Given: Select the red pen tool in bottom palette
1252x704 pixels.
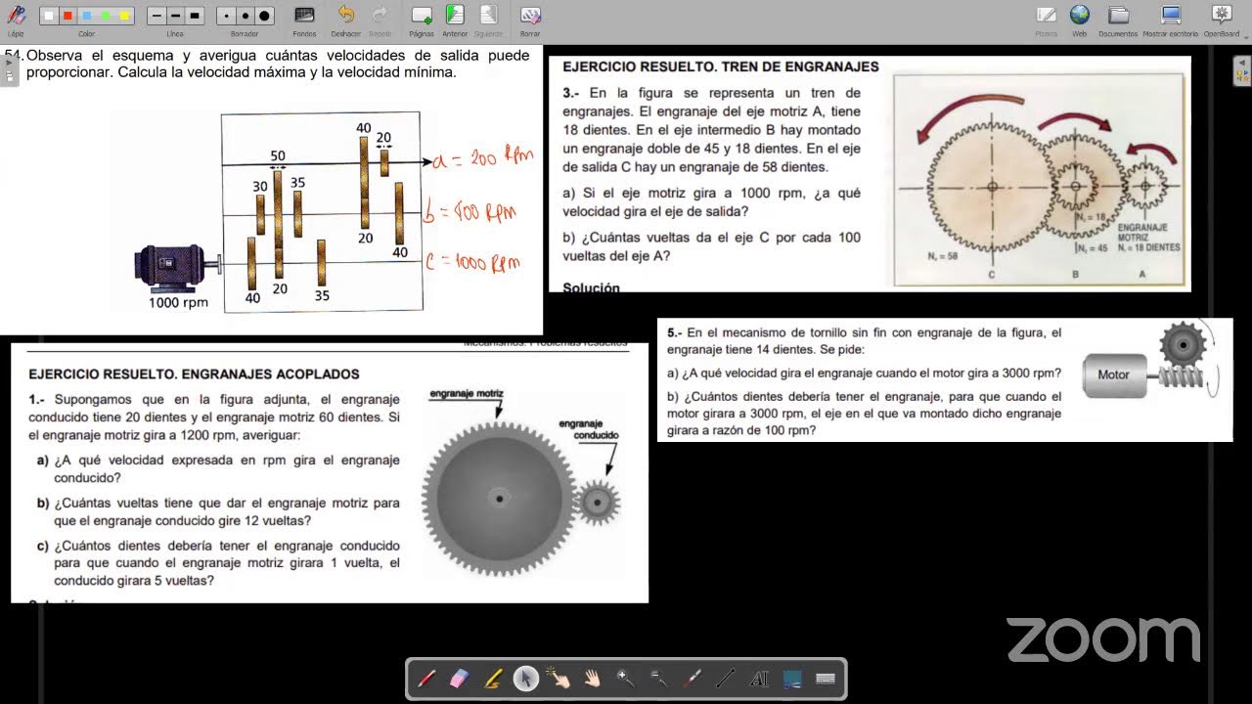Looking at the screenshot, I should 426,679.
